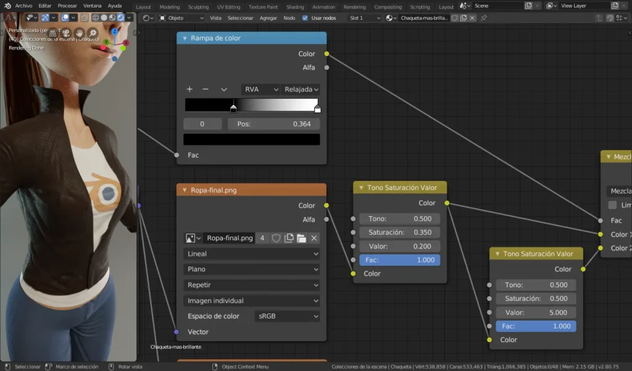The image size is (632, 371).
Task: Click the highlighted Fac 1.000 field with Valor 0.200
Action: [x=399, y=260]
